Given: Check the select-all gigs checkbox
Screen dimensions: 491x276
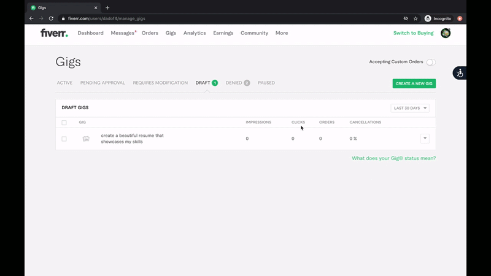Looking at the screenshot, I should point(64,122).
